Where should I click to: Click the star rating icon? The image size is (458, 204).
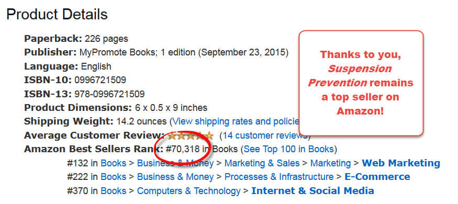191,135
